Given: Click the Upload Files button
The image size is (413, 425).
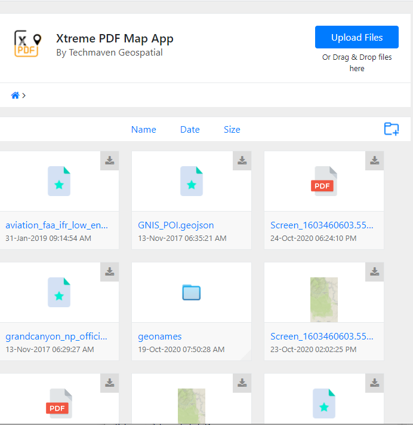Looking at the screenshot, I should 356,38.
